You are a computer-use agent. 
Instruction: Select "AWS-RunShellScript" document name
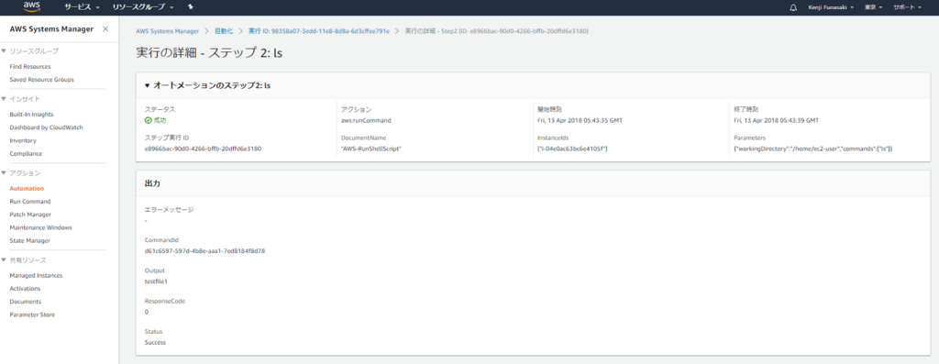(x=370, y=148)
